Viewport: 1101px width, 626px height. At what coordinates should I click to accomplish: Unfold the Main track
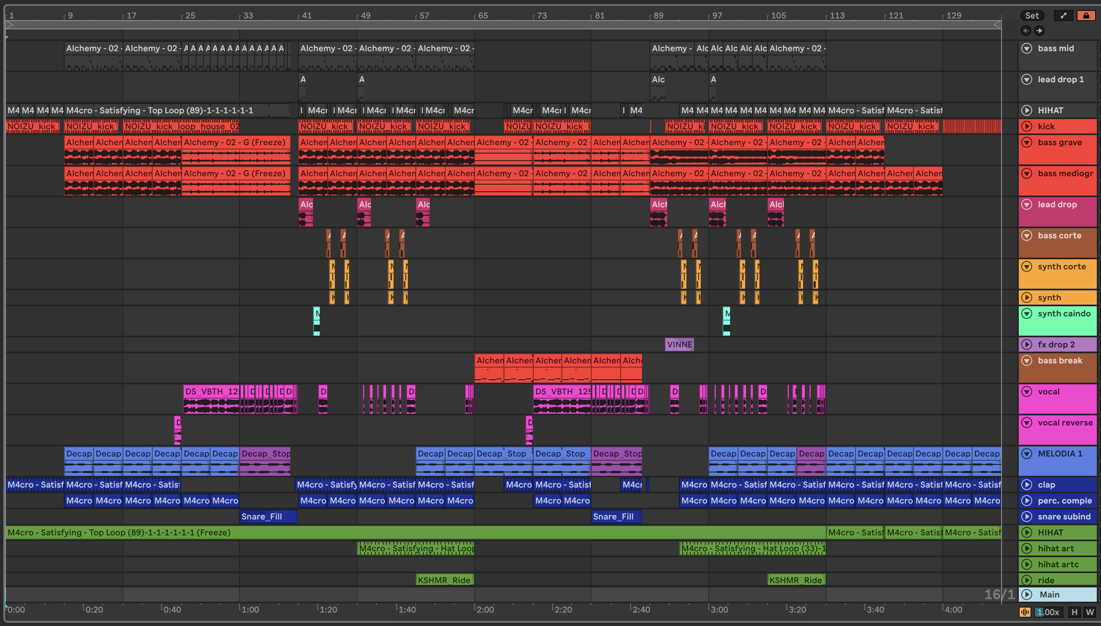(x=1027, y=594)
